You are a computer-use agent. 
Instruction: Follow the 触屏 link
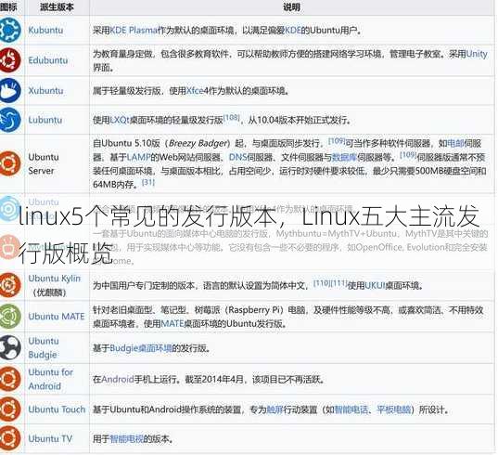[x=275, y=409]
